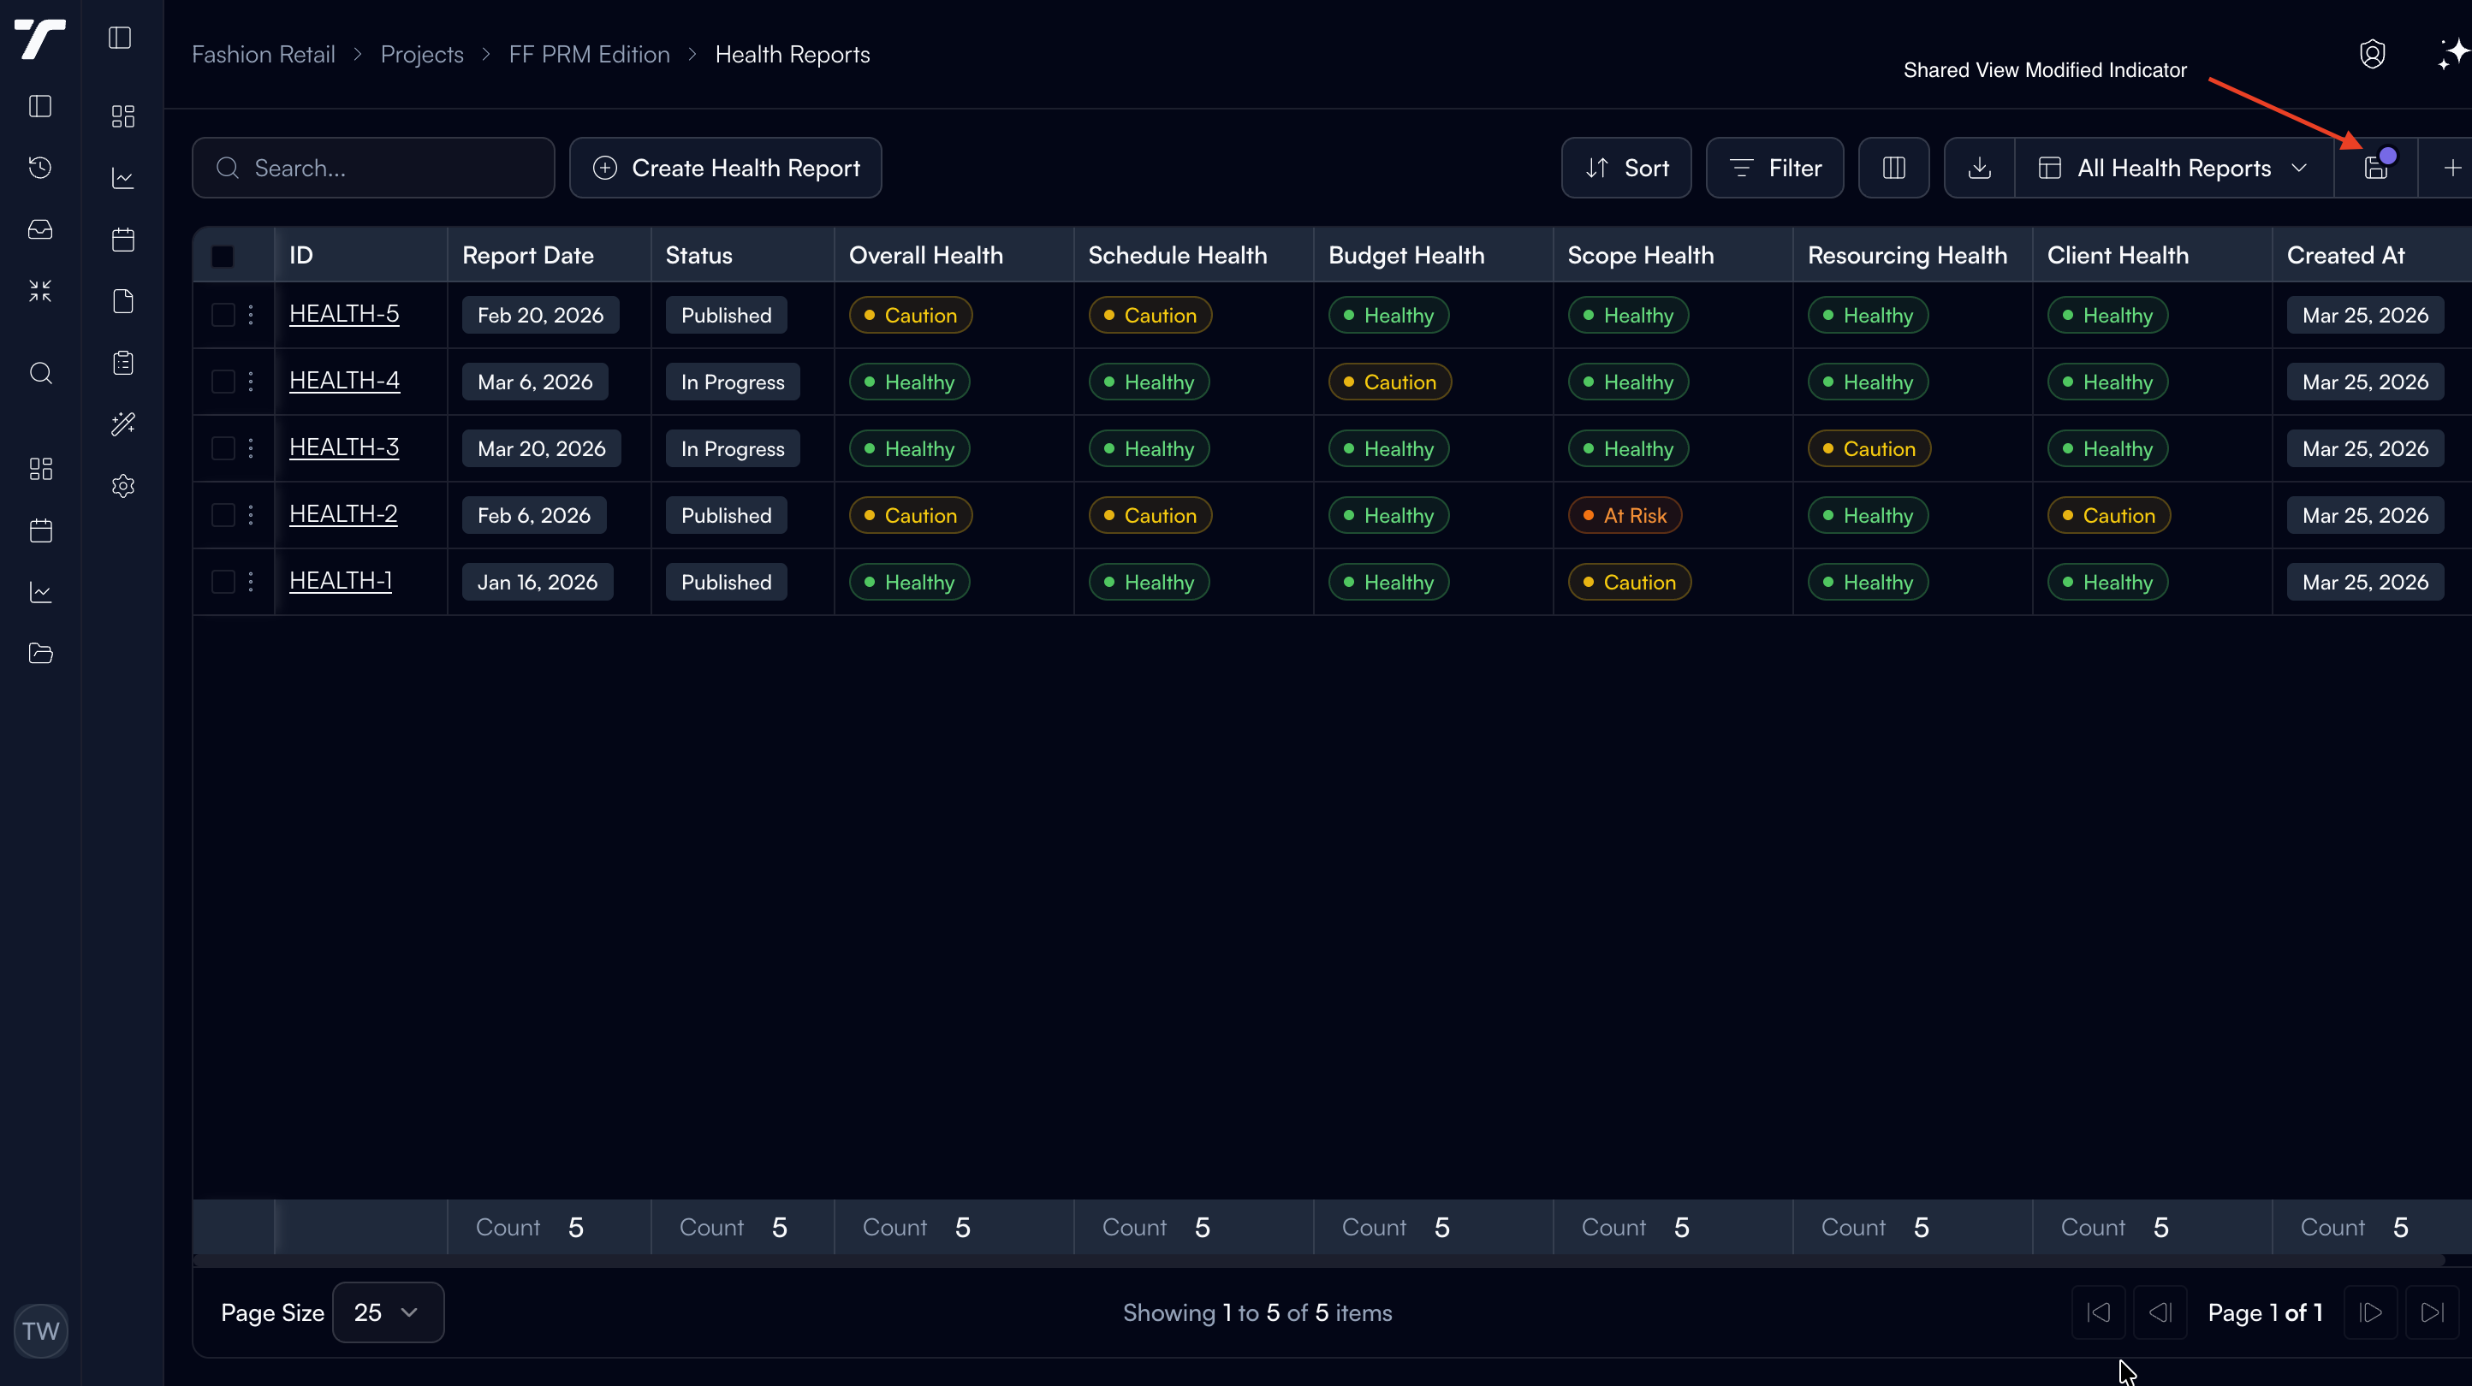Click the download export icon
Viewport: 2472px width, 1386px height.
tap(1980, 168)
